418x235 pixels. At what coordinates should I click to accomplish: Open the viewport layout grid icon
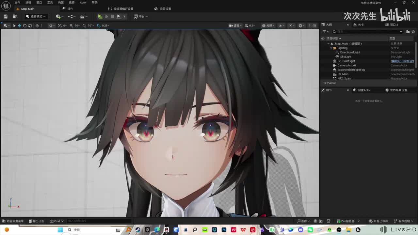[x=314, y=25]
